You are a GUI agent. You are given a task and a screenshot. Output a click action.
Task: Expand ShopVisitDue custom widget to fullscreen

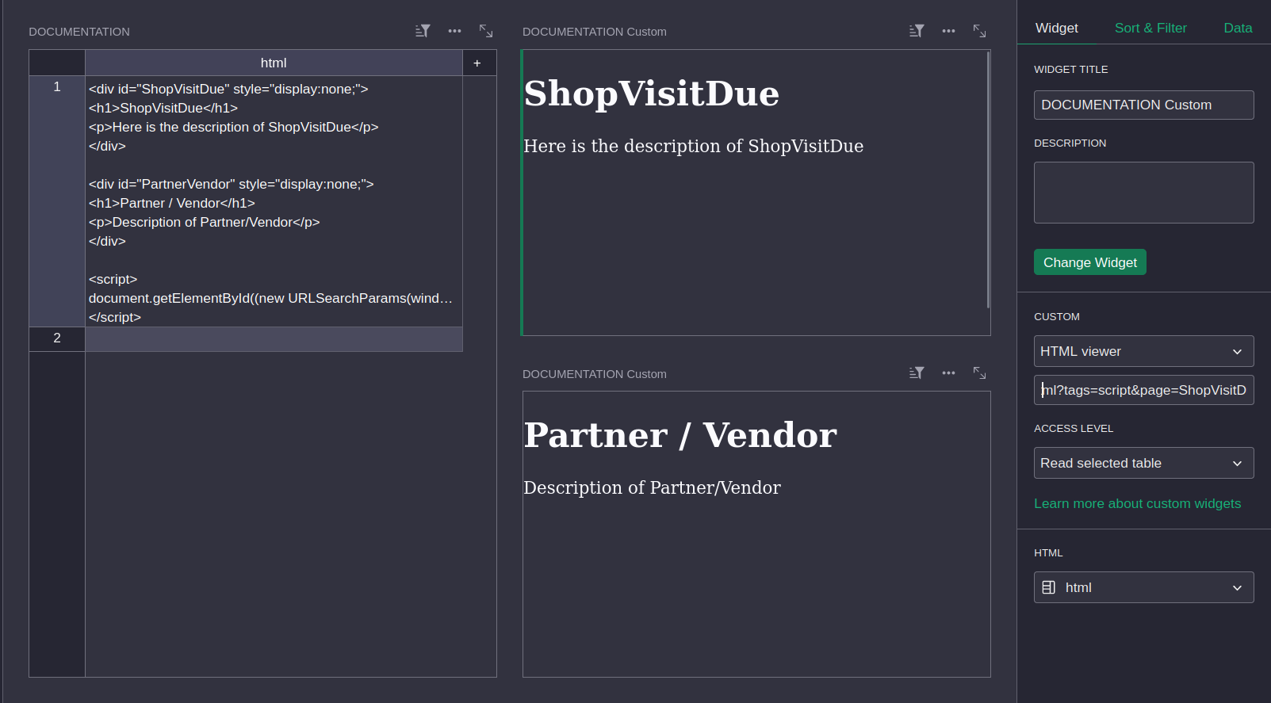(980, 31)
